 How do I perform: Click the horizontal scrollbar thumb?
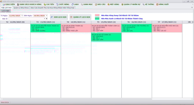point(77,99)
